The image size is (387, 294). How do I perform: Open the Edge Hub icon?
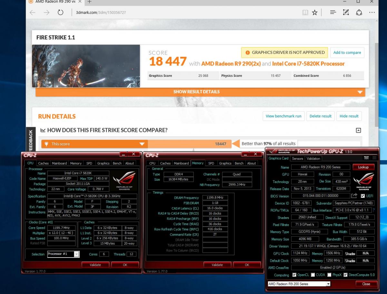pos(333,13)
